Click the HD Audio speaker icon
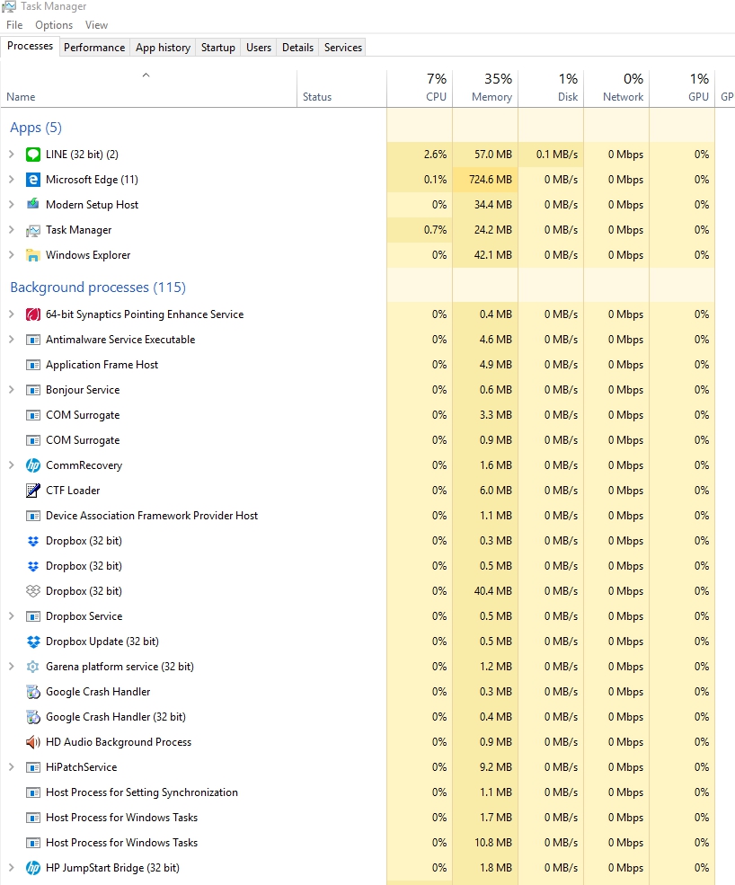The height and width of the screenshot is (885, 735). pyautogui.click(x=33, y=742)
